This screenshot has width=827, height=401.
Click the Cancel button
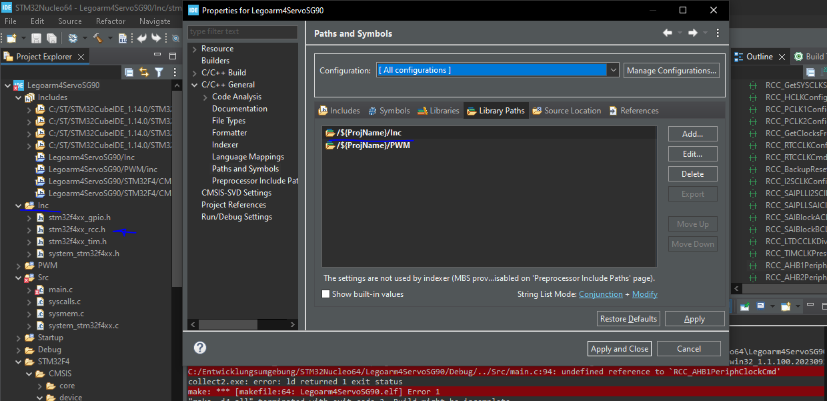pyautogui.click(x=689, y=348)
